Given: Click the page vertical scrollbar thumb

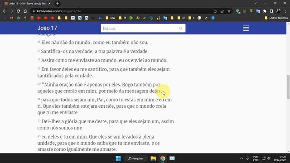Looking at the screenshot, I should click(x=288, y=87).
